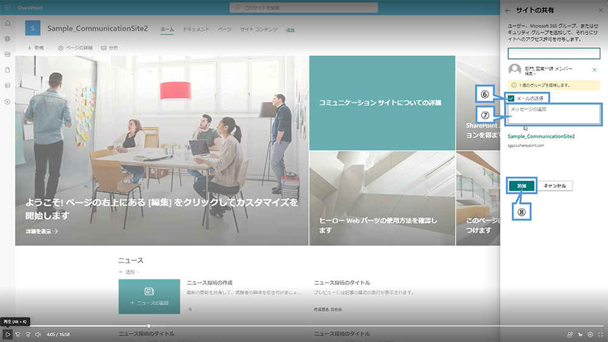
Task: Click in the user name entry field
Action: (554, 53)
